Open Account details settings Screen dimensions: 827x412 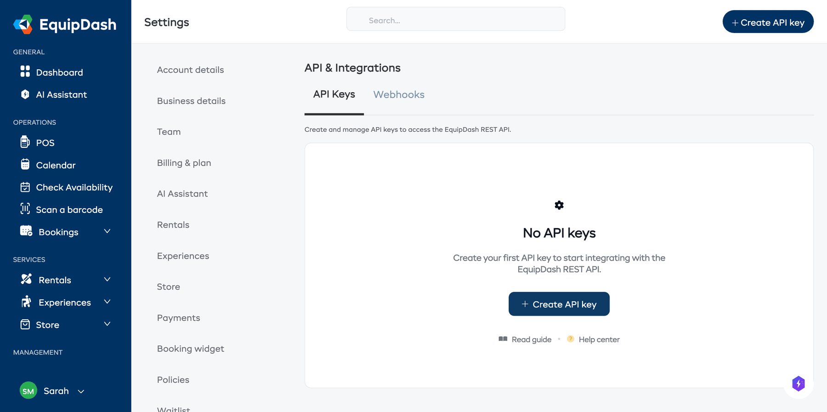190,70
